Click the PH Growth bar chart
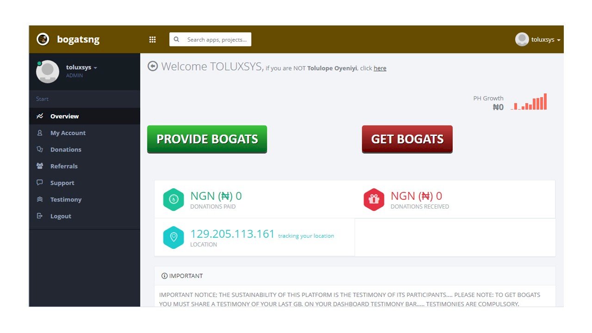The width and height of the screenshot is (592, 333). (529, 102)
